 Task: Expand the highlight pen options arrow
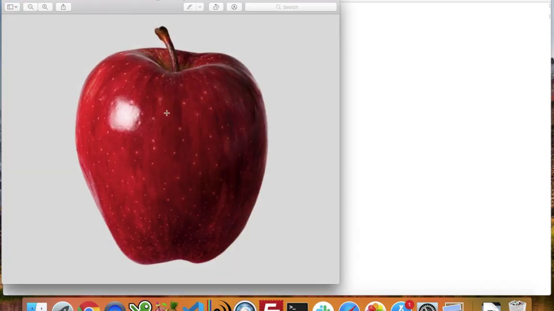(200, 7)
